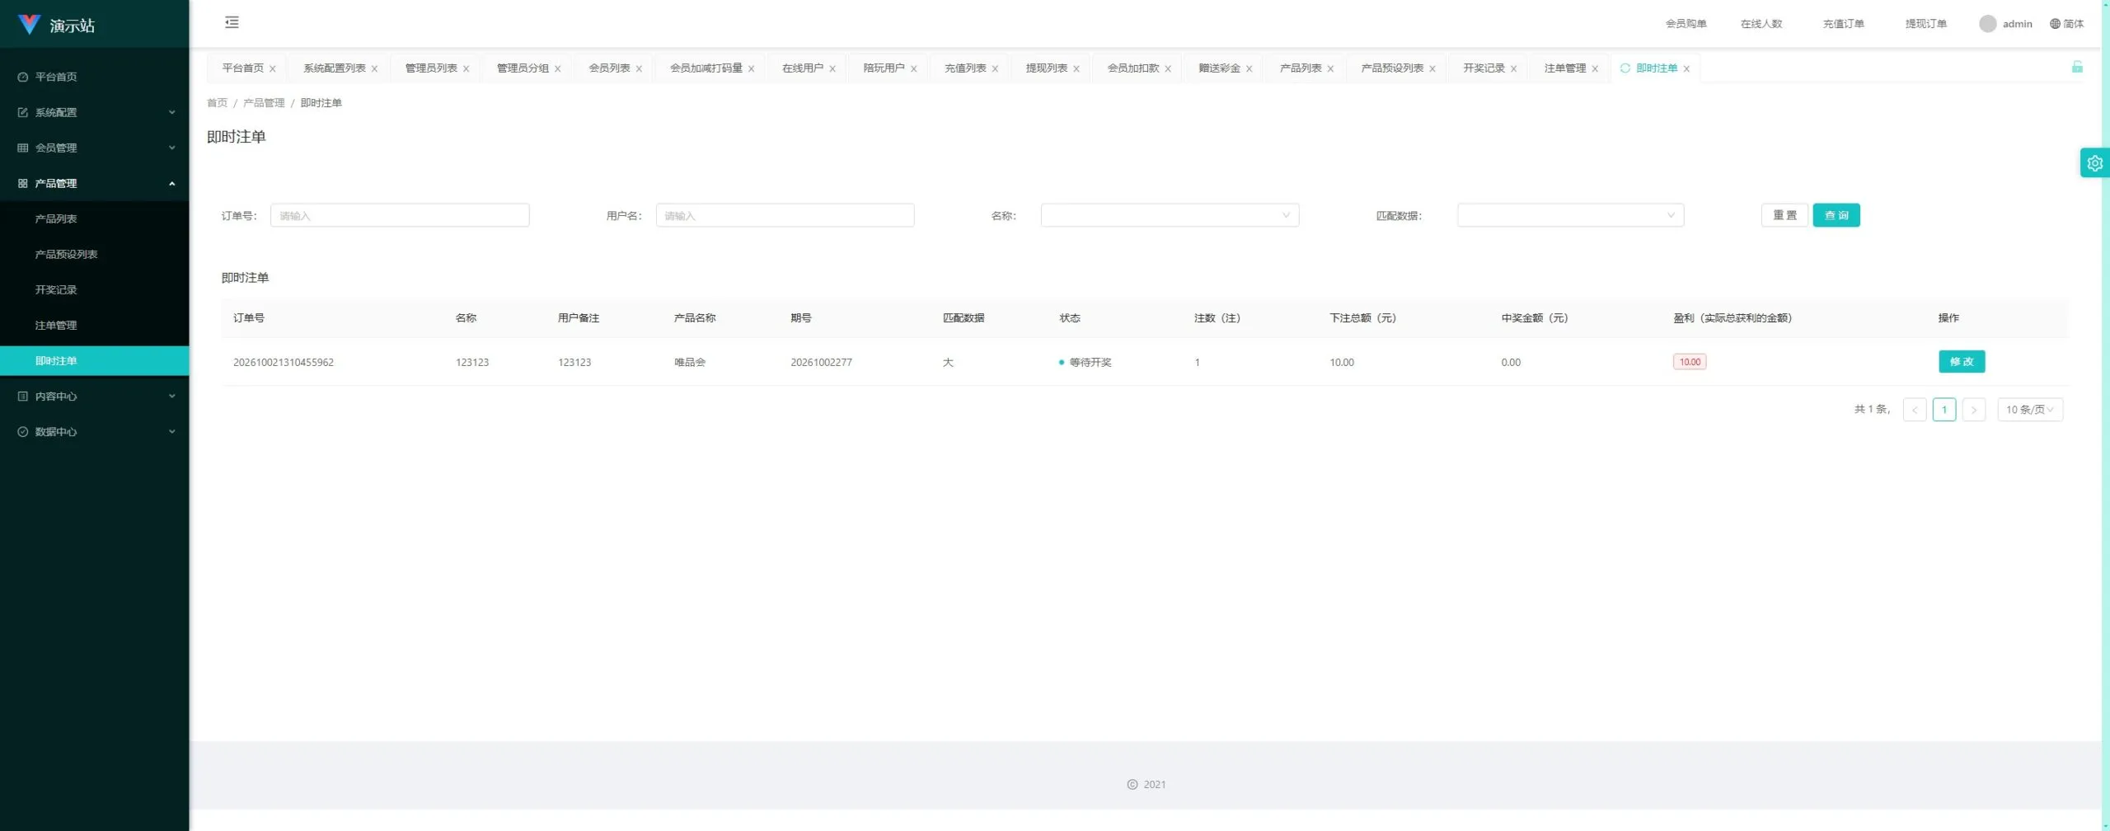2110x831 pixels.
Task: Open the 名称 filter dropdown
Action: [x=1170, y=215]
